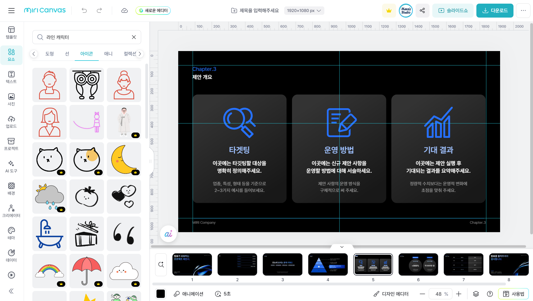The width and height of the screenshot is (533, 301).
Task: Open the layers icon in bottom bar
Action: point(476,294)
